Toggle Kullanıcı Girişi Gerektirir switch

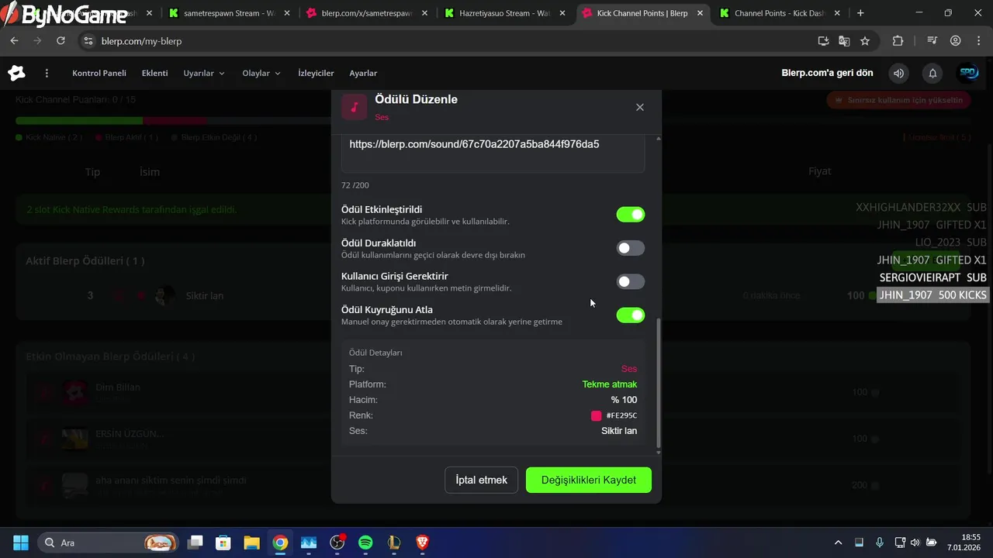coord(631,281)
